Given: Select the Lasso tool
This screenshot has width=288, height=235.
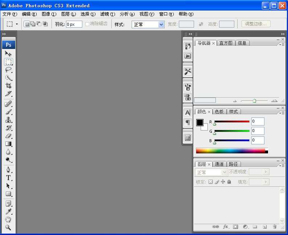Looking at the screenshot, I should click(x=8, y=70).
